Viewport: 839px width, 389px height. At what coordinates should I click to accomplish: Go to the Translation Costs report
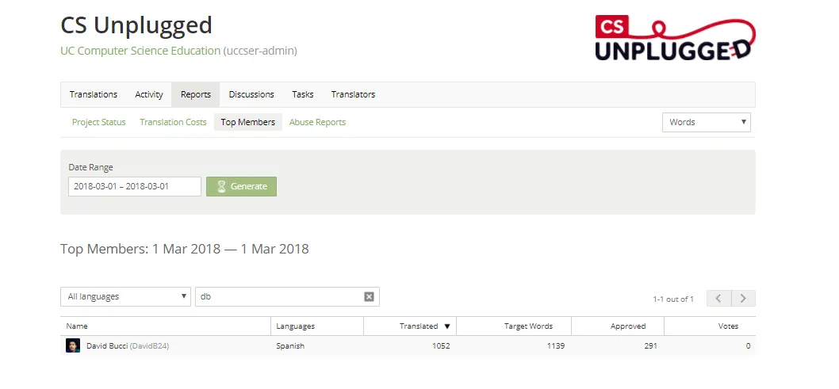pyautogui.click(x=173, y=122)
